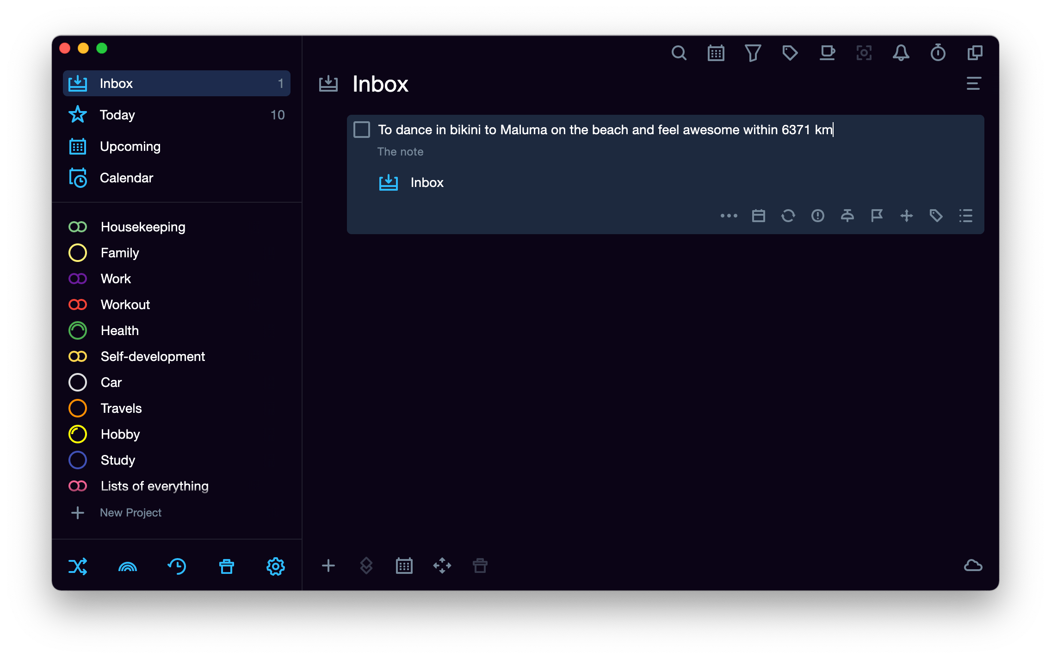Open the Upcoming list
This screenshot has width=1051, height=659.
(177, 146)
